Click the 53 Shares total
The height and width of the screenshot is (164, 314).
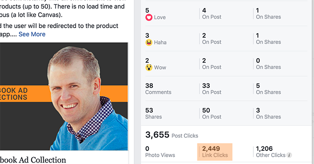(153, 114)
